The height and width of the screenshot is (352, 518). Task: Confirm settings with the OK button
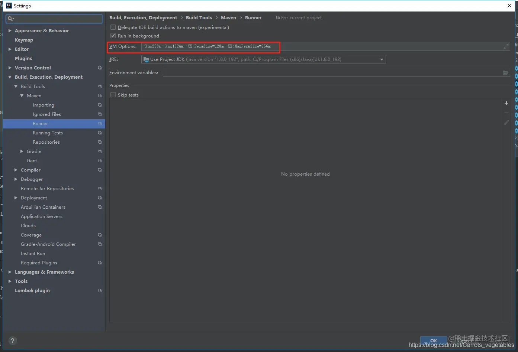pyautogui.click(x=434, y=340)
